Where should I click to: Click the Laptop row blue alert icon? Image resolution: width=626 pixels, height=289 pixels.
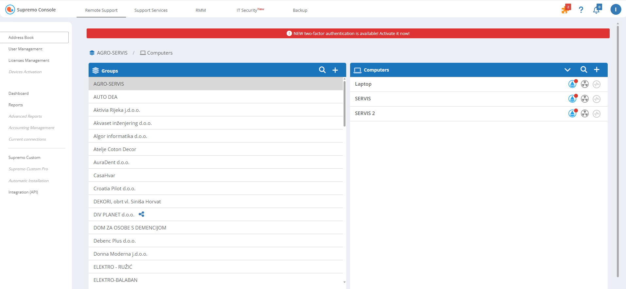pyautogui.click(x=572, y=84)
